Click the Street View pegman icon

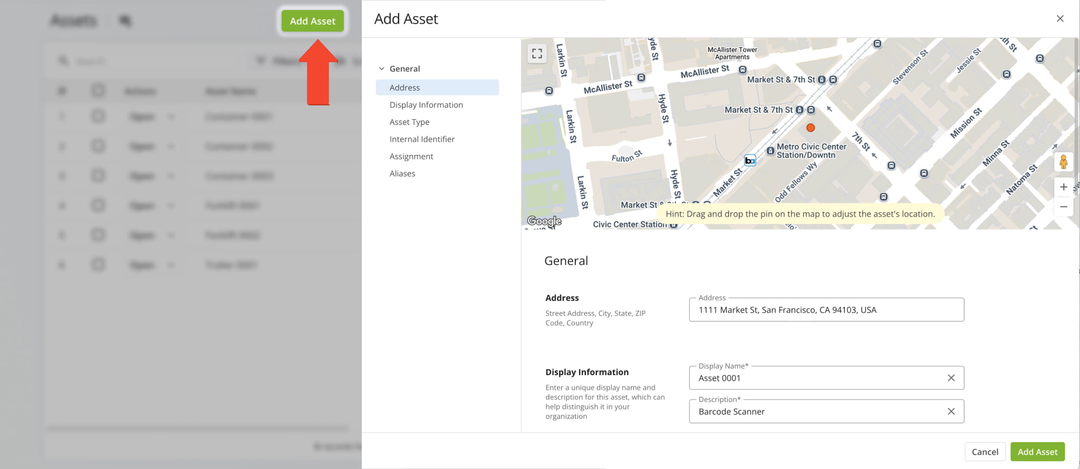point(1063,162)
